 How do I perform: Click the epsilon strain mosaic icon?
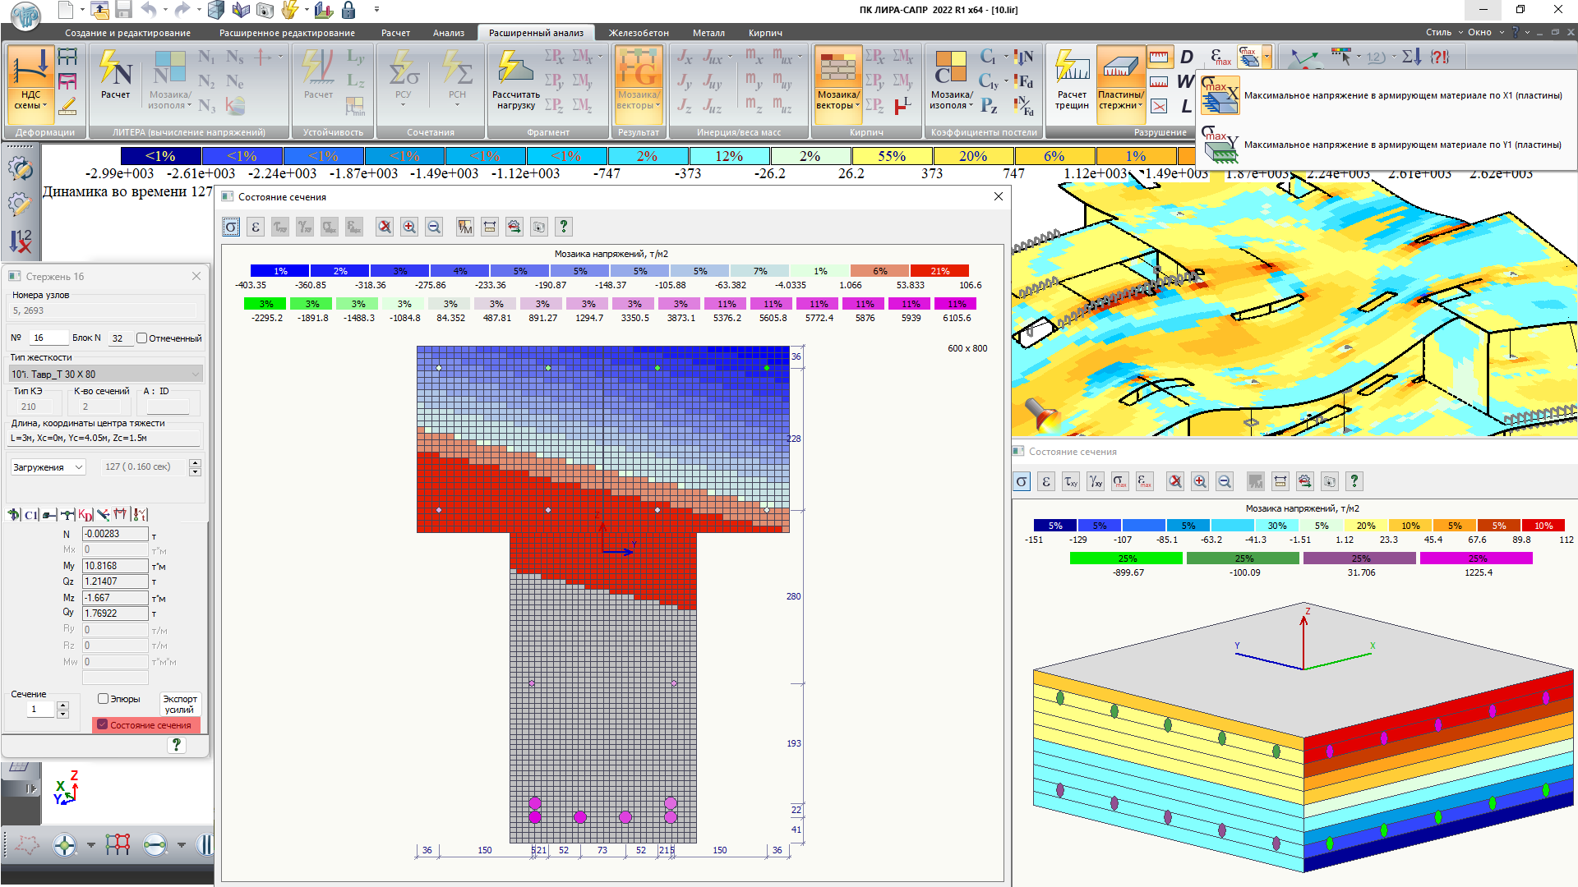[256, 227]
